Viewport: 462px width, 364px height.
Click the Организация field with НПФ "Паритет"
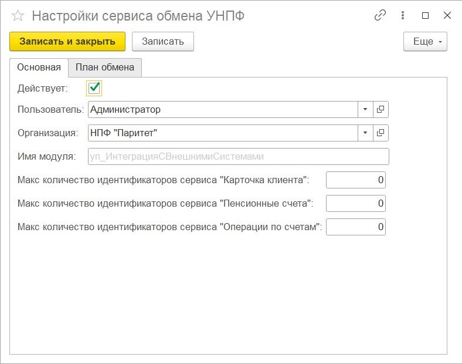(223, 133)
